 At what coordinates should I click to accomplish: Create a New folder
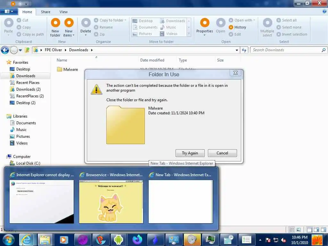coord(55,28)
